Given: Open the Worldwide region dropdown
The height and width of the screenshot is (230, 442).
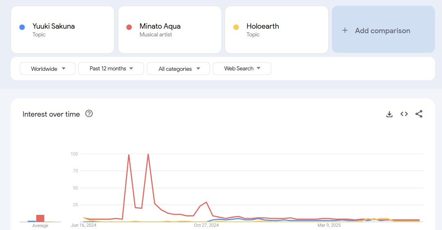Looking at the screenshot, I should pyautogui.click(x=47, y=68).
